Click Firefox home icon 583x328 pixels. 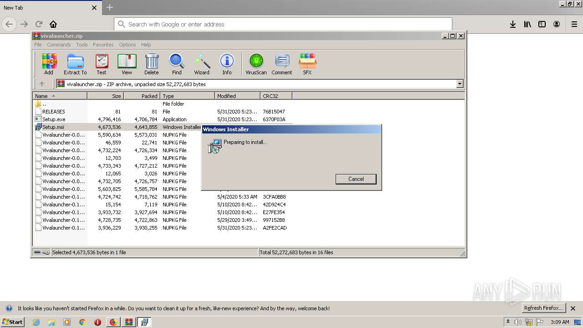tap(53, 24)
